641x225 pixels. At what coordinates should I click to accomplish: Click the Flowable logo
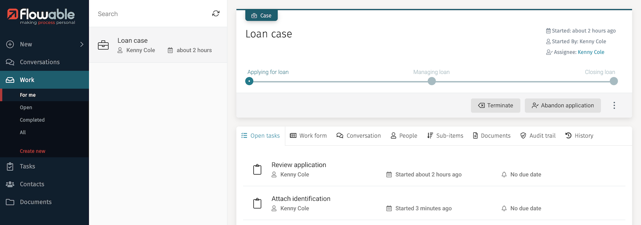point(41,16)
